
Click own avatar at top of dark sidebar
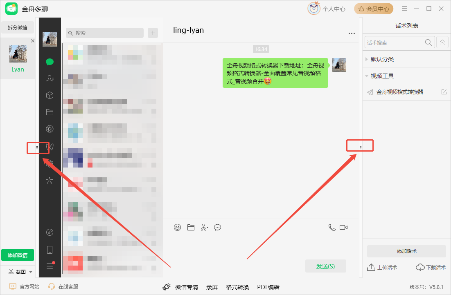tap(50, 39)
